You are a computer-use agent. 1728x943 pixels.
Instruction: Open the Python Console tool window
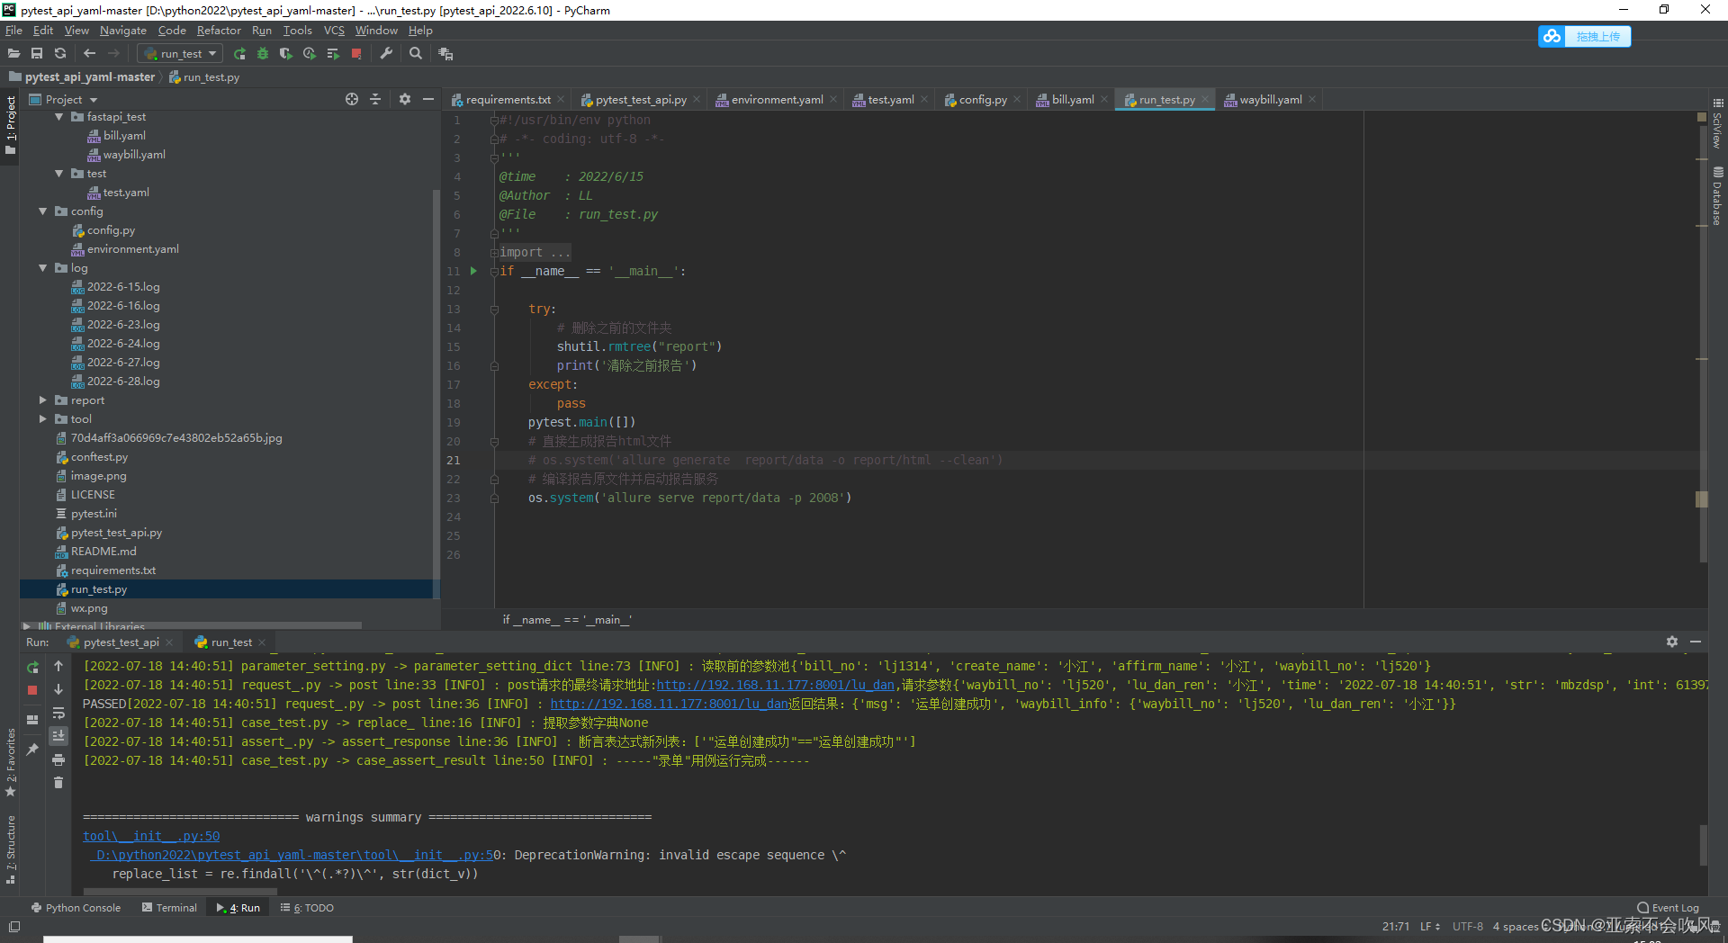coord(76,908)
